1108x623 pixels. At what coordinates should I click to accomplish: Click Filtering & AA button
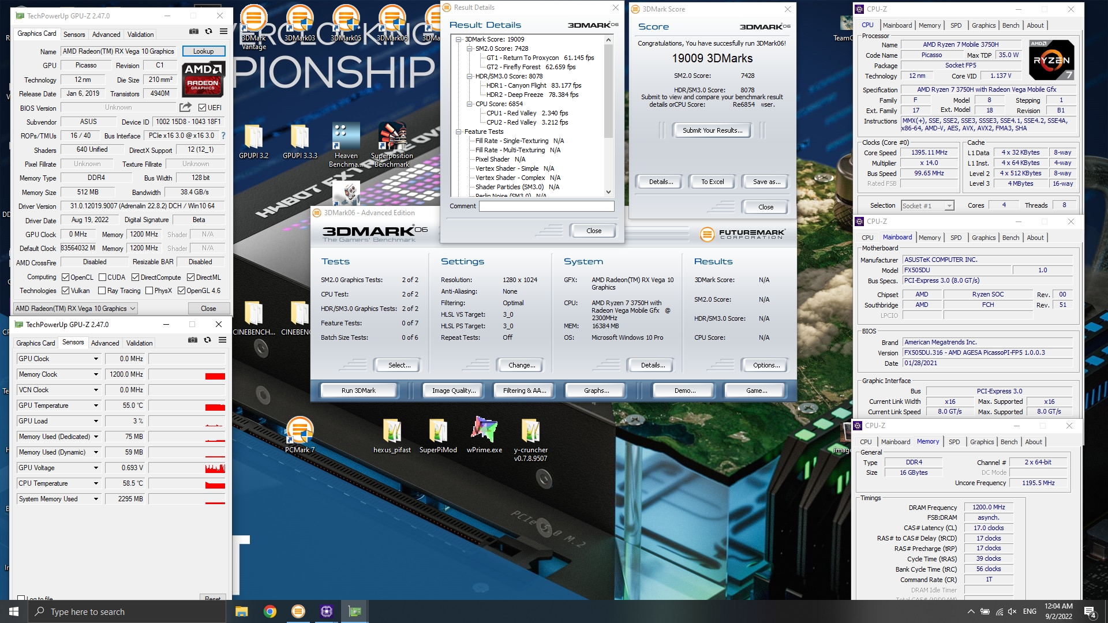point(525,391)
